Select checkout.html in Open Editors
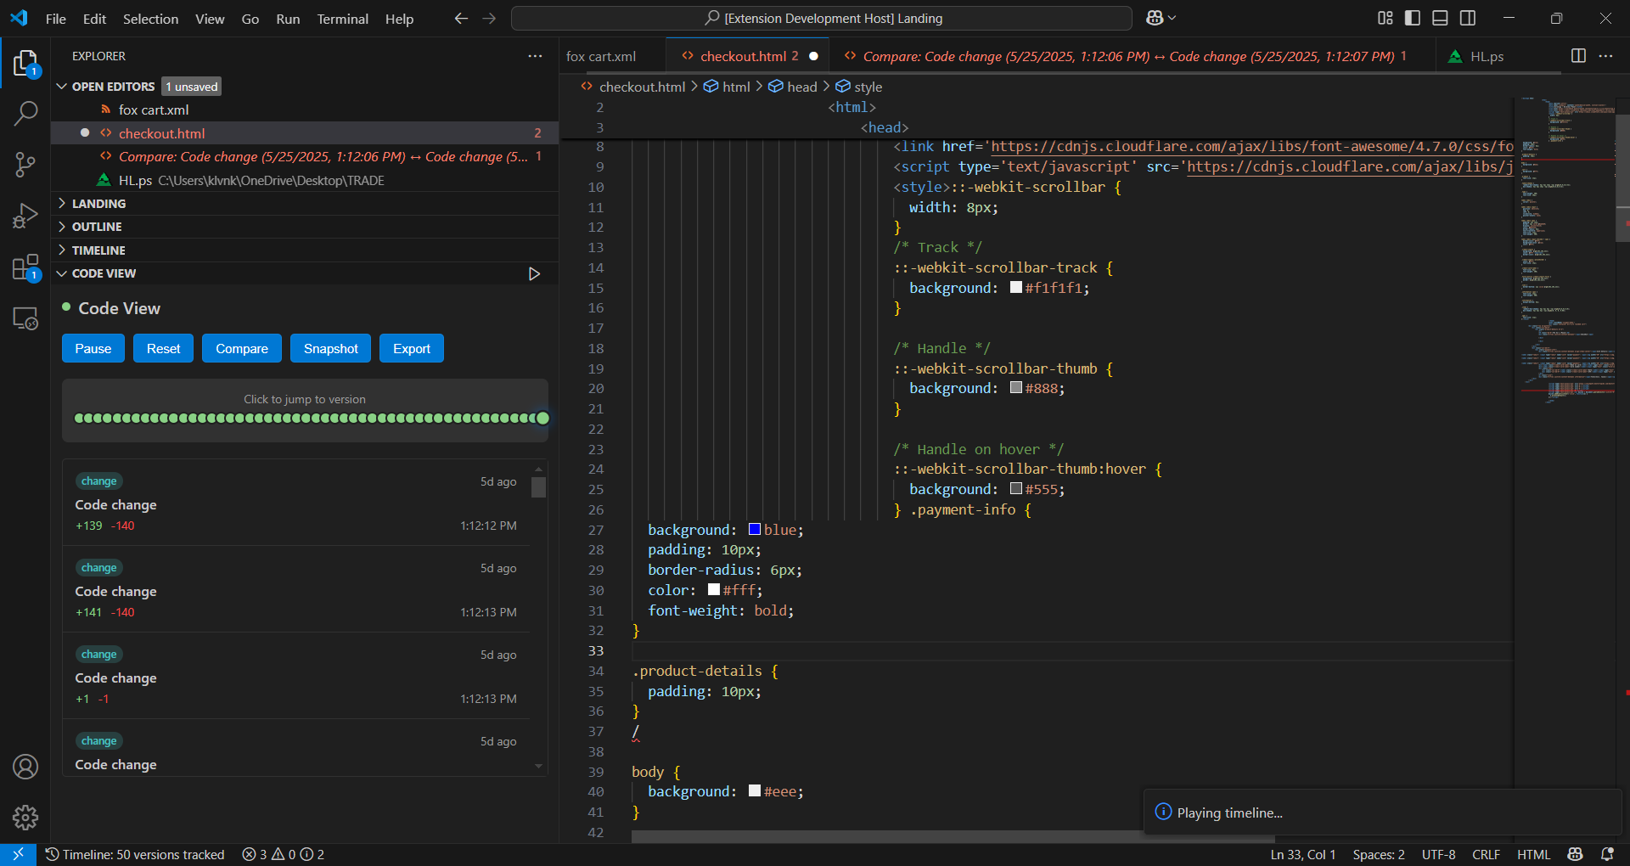Screen dimensions: 1630x866 (305, 133)
